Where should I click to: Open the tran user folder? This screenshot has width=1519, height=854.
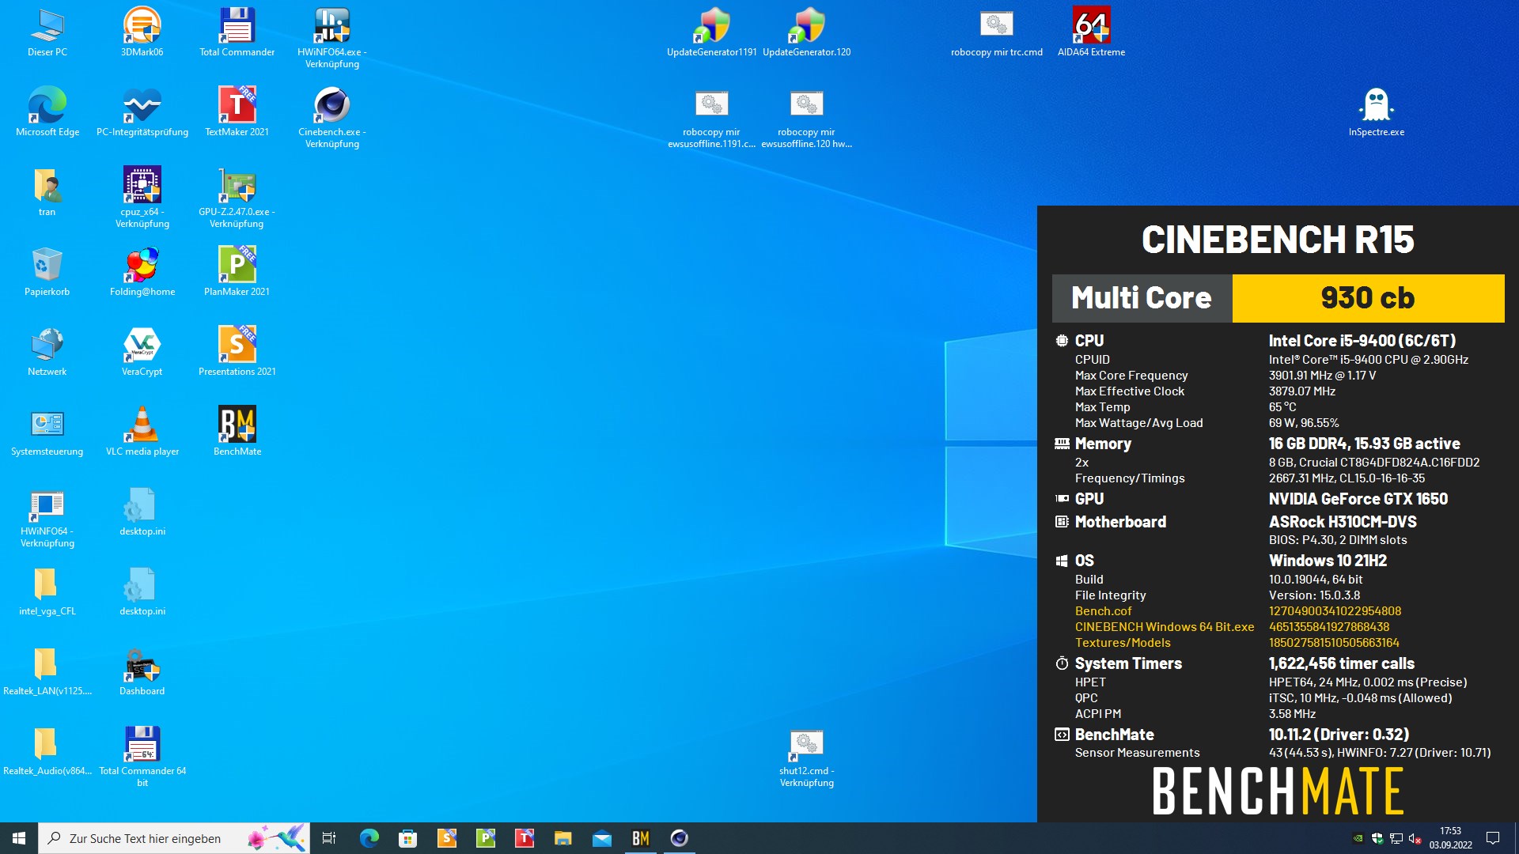(x=47, y=192)
